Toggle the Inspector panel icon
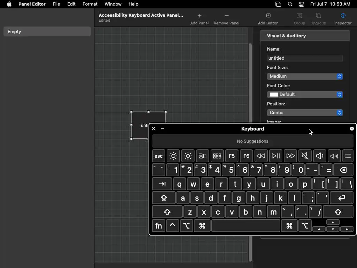This screenshot has height=268, width=357. 343,15
